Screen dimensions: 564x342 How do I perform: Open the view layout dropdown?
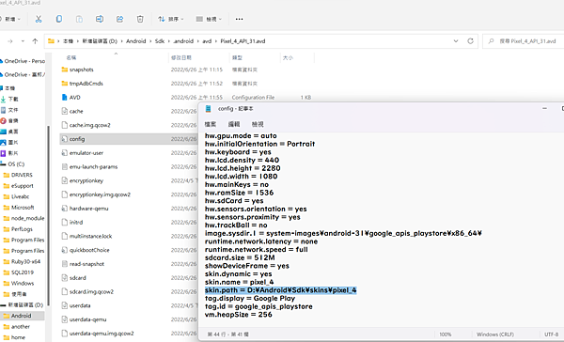[209, 19]
